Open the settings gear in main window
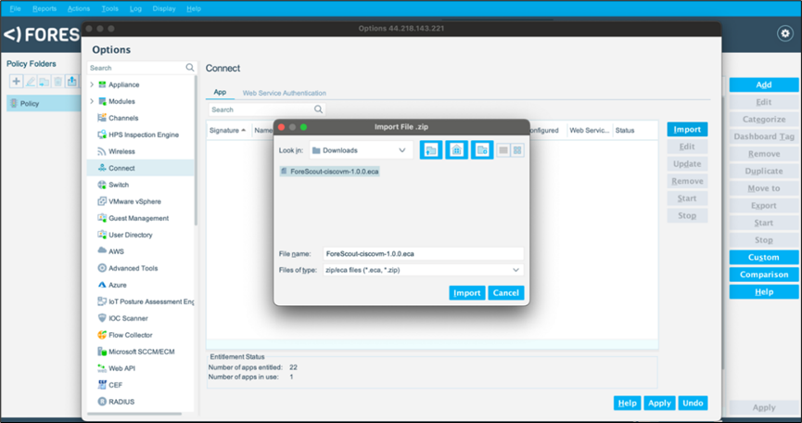The height and width of the screenshot is (423, 802). (785, 33)
